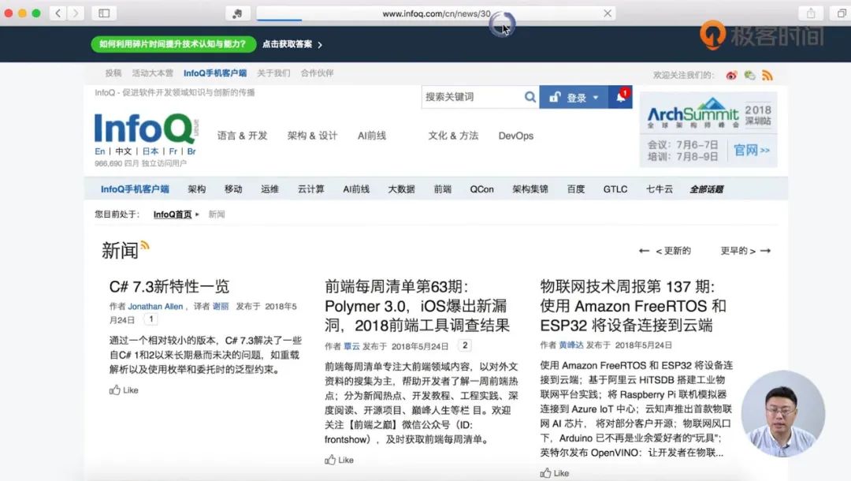Screen dimensions: 851x481
Task: Like the 前端每周清单 article
Action: point(339,460)
